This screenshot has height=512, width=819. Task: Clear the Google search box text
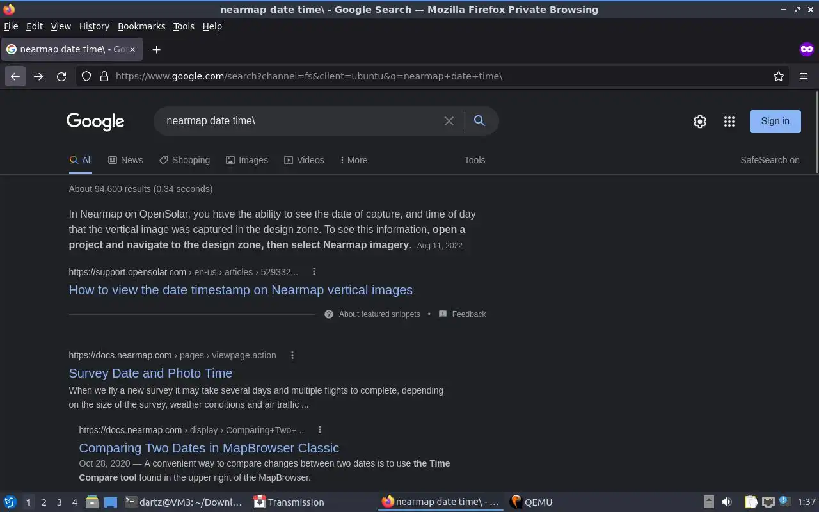click(449, 121)
